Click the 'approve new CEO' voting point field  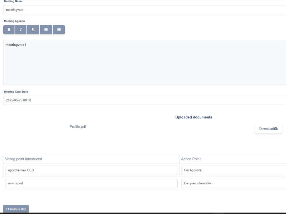point(91,170)
